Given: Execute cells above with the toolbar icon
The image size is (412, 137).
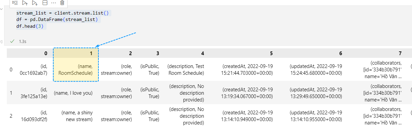Looking at the screenshot, I should [x=25, y=3].
